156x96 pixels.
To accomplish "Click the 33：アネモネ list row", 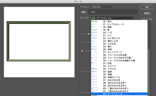I will pos(119,69).
